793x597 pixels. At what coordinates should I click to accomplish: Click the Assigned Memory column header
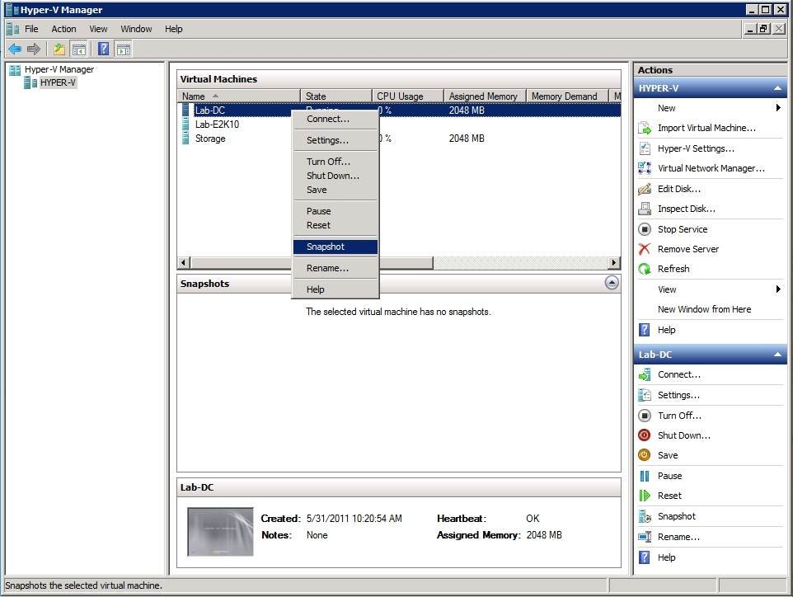click(485, 96)
